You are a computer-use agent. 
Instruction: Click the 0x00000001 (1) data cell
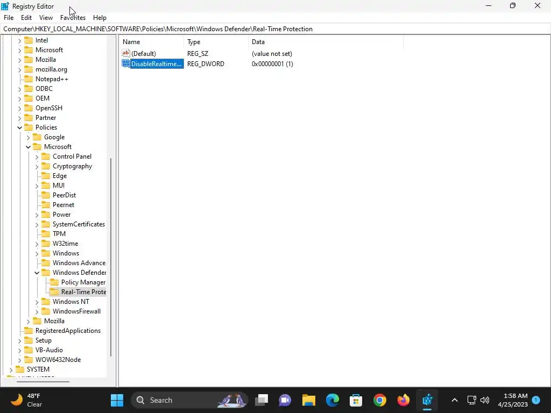[x=272, y=64]
